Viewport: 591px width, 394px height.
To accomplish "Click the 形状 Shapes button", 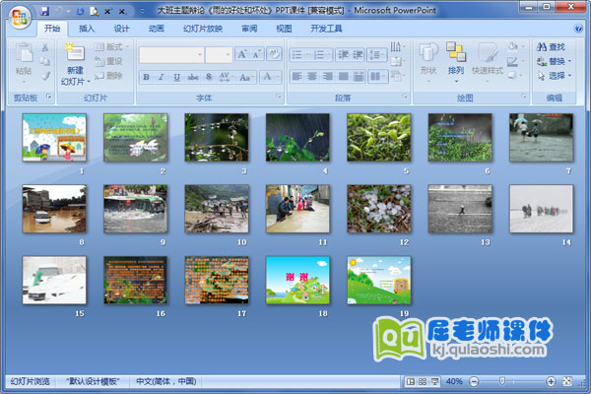I will (427, 58).
